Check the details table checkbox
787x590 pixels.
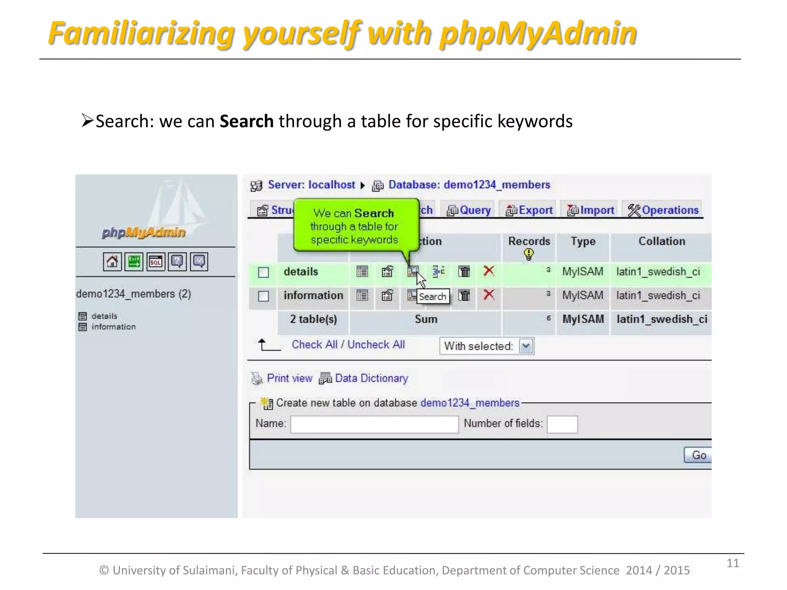263,272
